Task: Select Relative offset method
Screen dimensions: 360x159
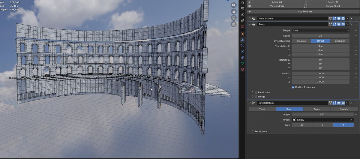Action: [x=301, y=41]
